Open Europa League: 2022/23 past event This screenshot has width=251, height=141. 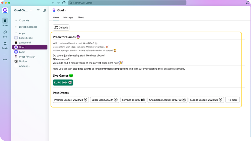click(x=206, y=100)
